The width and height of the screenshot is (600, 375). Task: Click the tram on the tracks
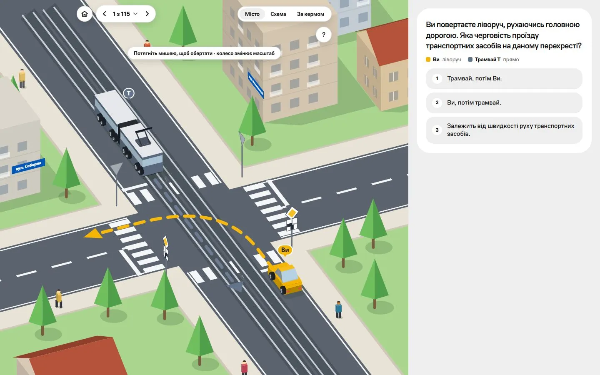[129, 132]
